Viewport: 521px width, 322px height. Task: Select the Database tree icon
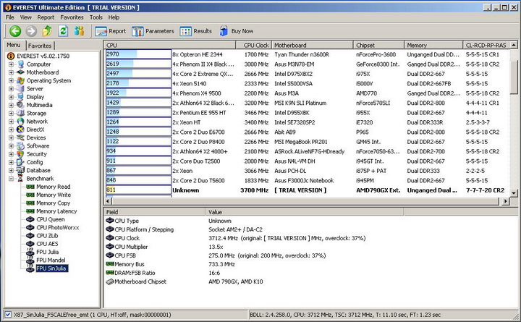coord(20,170)
